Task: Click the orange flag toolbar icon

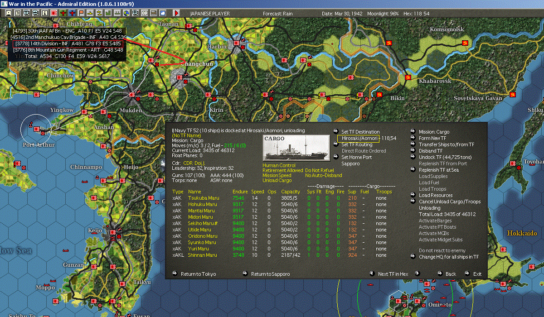Action: (x=81, y=13)
